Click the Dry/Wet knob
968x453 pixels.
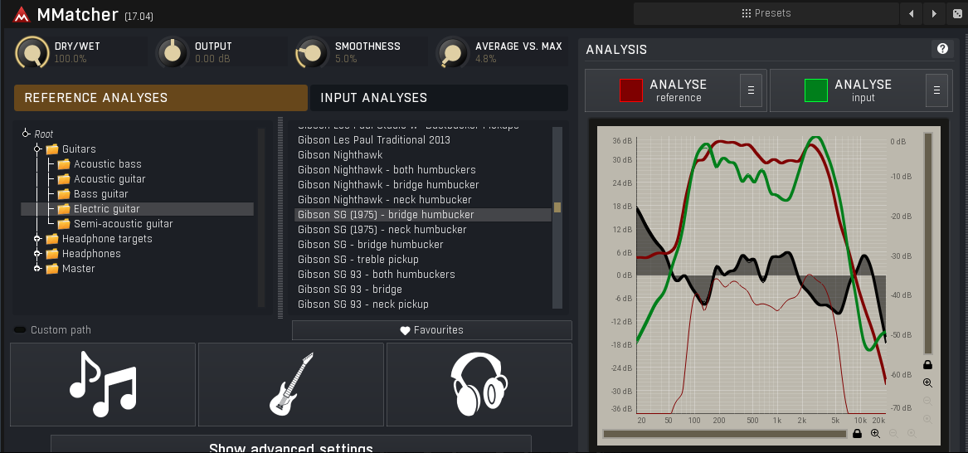pyautogui.click(x=32, y=52)
